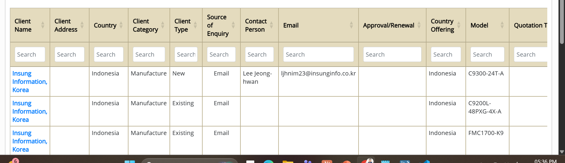This screenshot has height=163, width=565.
Task: Click the page vertical scrollbar thumb
Action: [x=562, y=22]
